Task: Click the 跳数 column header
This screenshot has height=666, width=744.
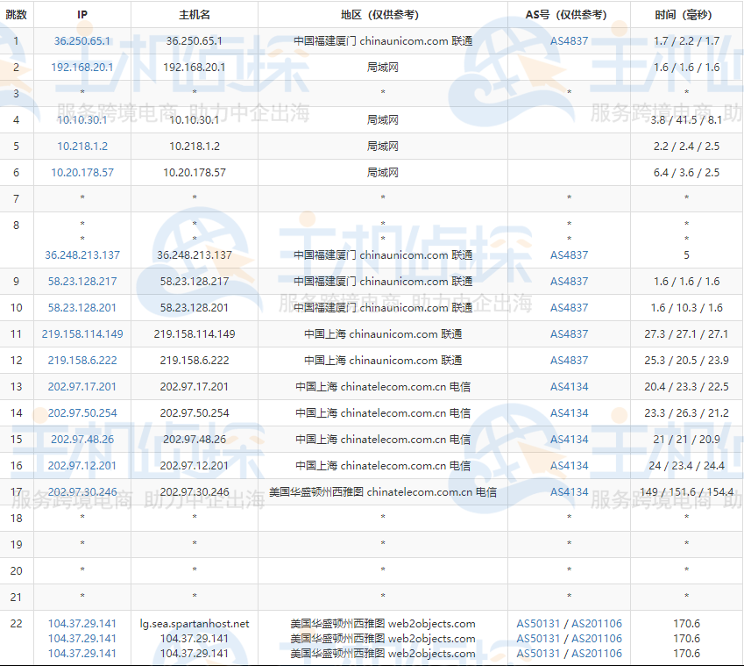Action: 16,14
